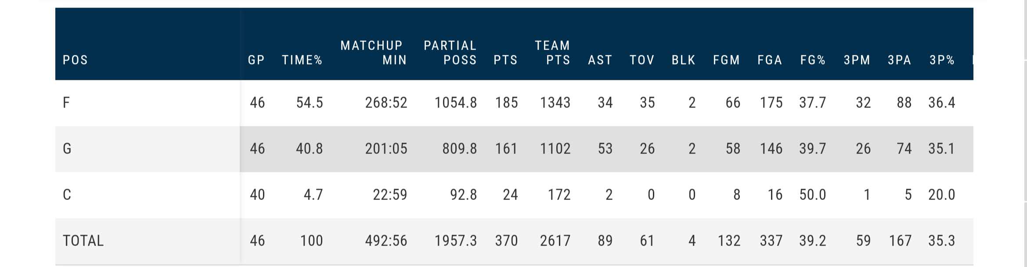Image resolution: width=1027 pixels, height=267 pixels.
Task: Click the TIME% column header
Action: tap(302, 60)
